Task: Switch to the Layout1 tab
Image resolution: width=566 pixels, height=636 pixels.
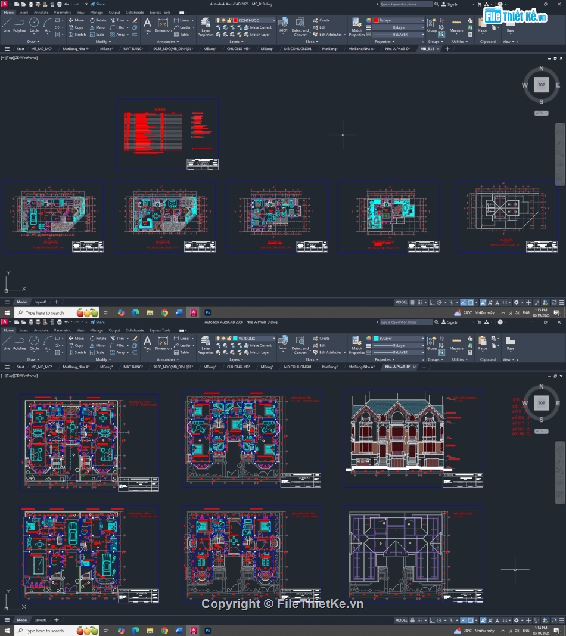Action: pos(41,302)
